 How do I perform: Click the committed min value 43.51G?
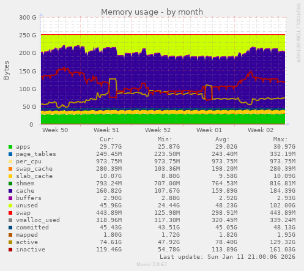pos(169,228)
